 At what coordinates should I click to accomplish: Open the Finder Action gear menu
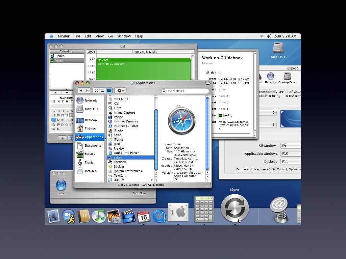[121, 90]
